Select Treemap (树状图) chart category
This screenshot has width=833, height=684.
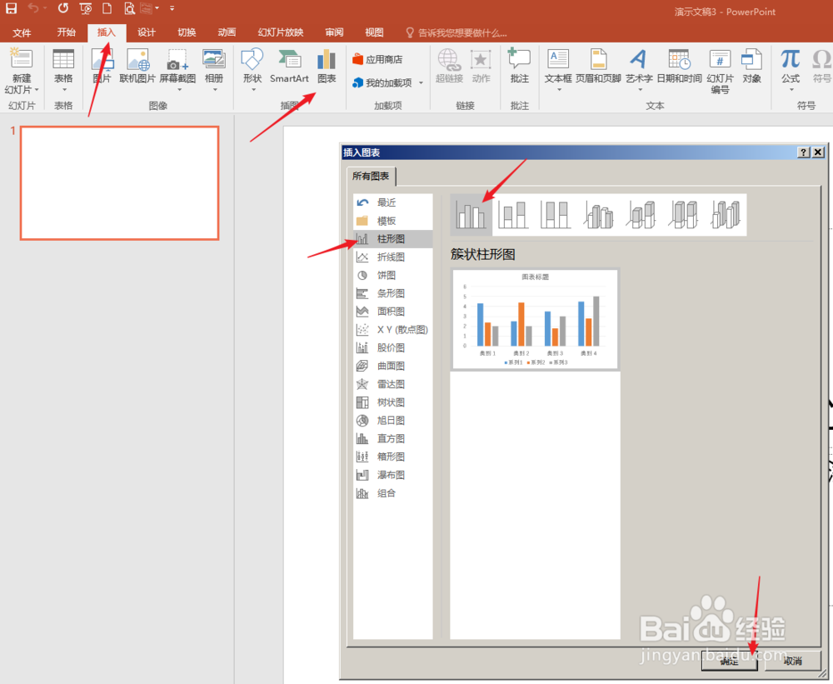[x=392, y=402]
